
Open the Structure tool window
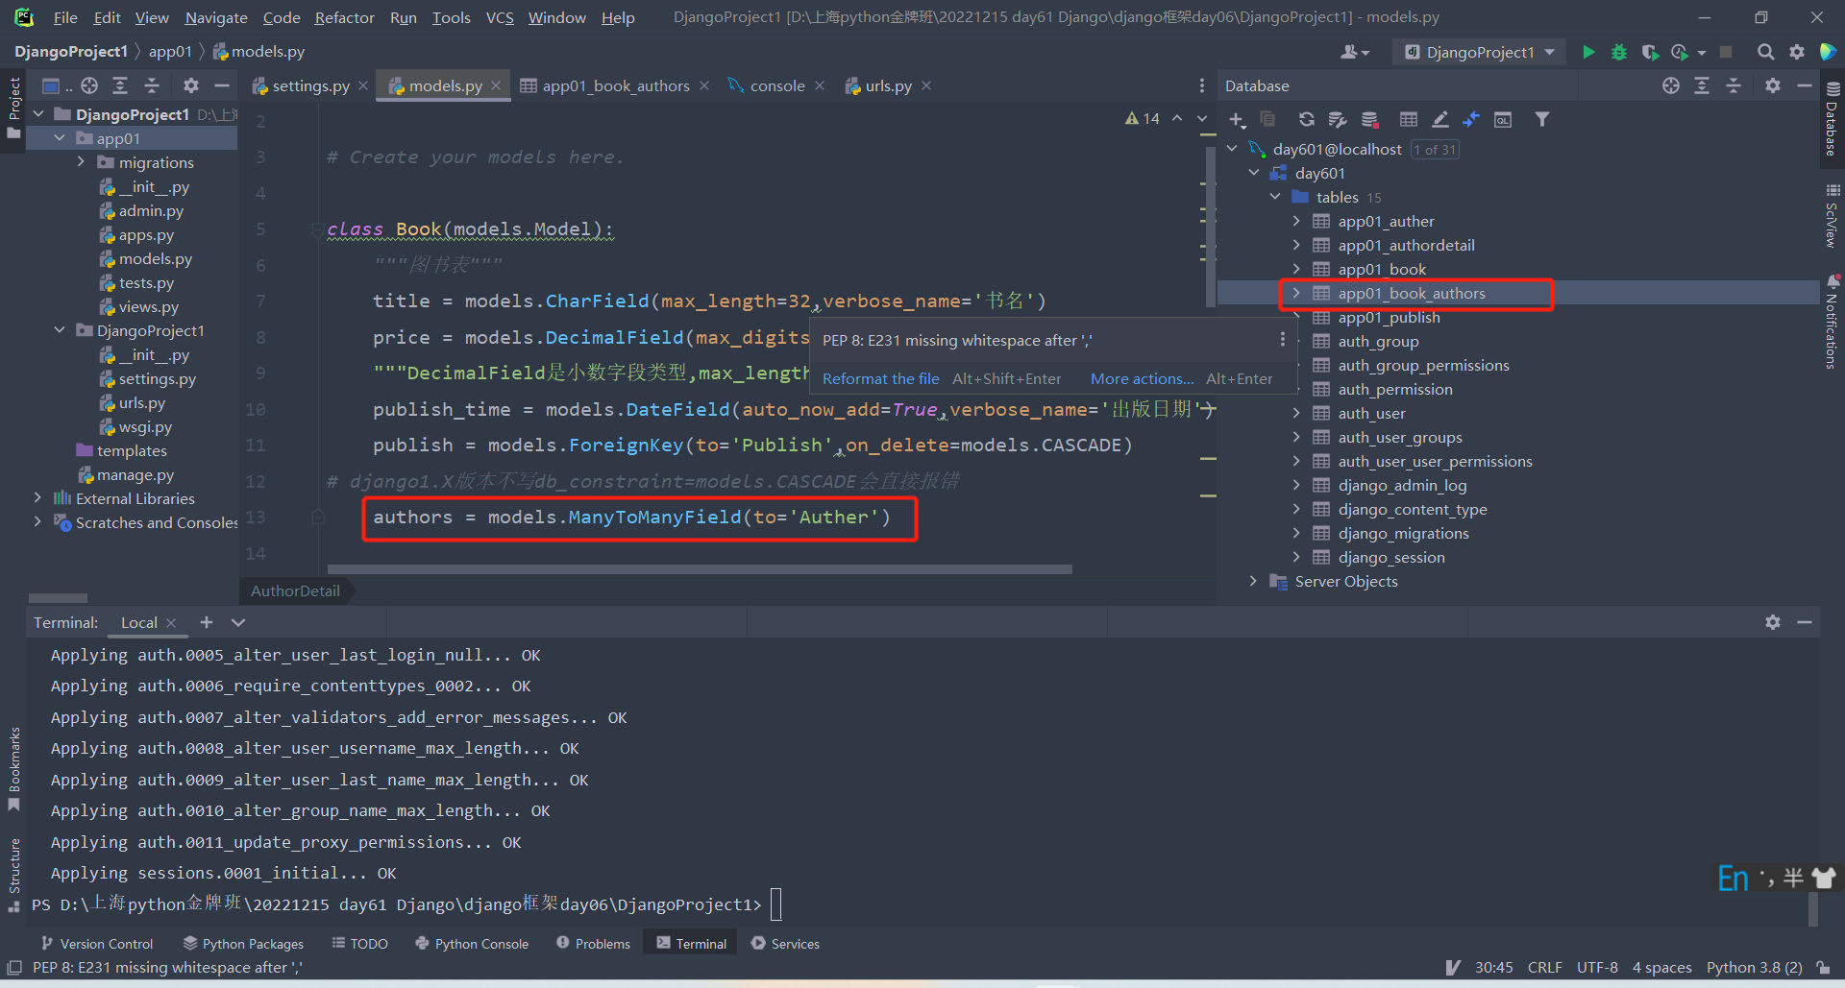click(x=14, y=875)
